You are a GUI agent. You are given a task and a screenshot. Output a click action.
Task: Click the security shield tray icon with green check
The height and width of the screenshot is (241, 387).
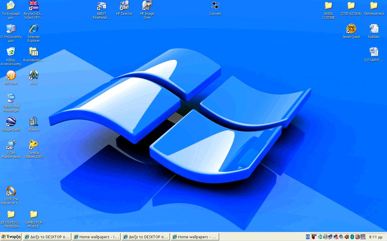tap(325, 237)
